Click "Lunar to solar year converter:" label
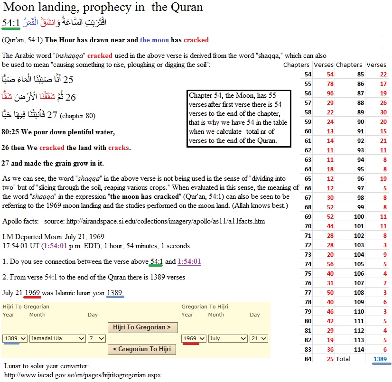The height and width of the screenshot is (382, 392). 47,366
